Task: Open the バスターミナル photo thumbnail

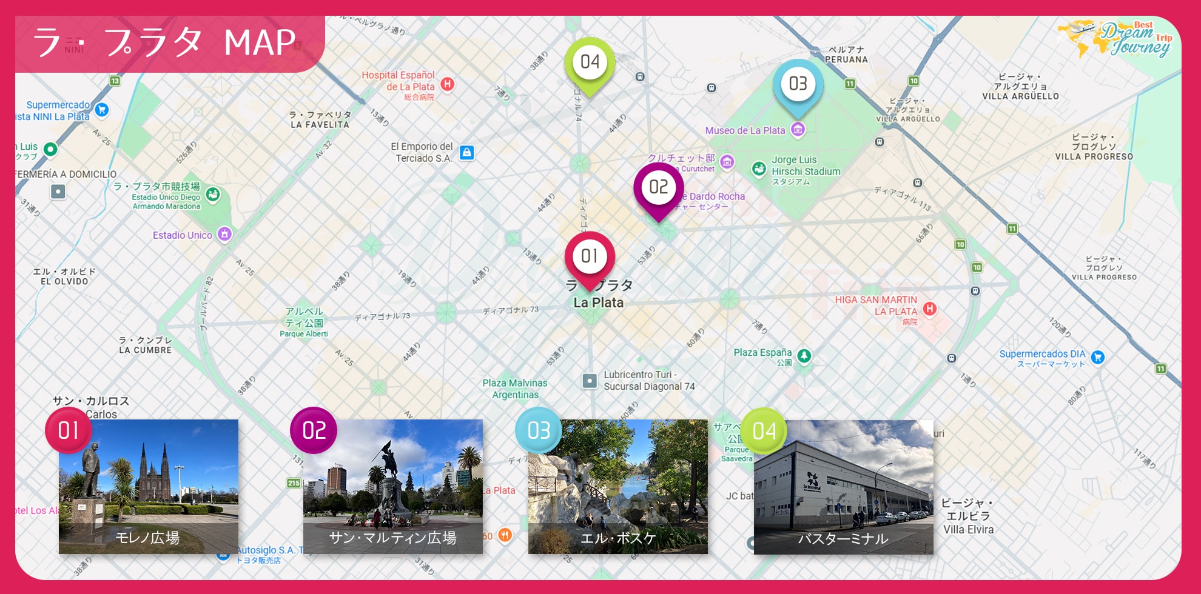Action: coord(844,487)
